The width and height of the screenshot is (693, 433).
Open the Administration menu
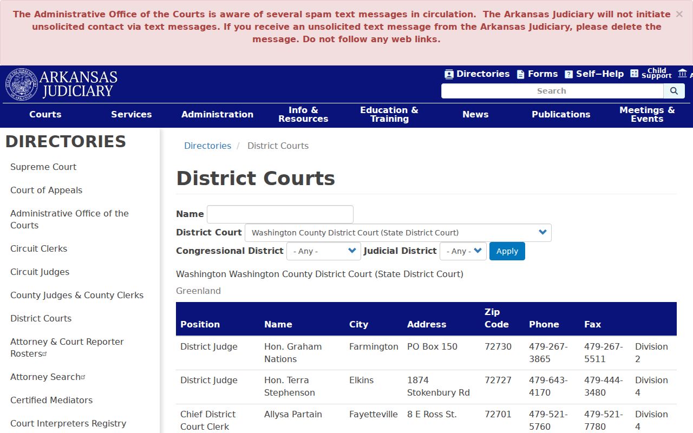(x=217, y=114)
